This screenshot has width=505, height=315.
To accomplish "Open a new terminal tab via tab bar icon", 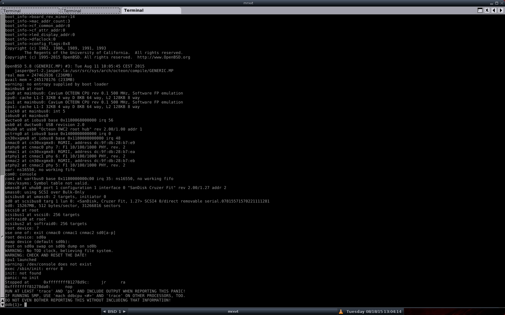I will [x=480, y=10].
